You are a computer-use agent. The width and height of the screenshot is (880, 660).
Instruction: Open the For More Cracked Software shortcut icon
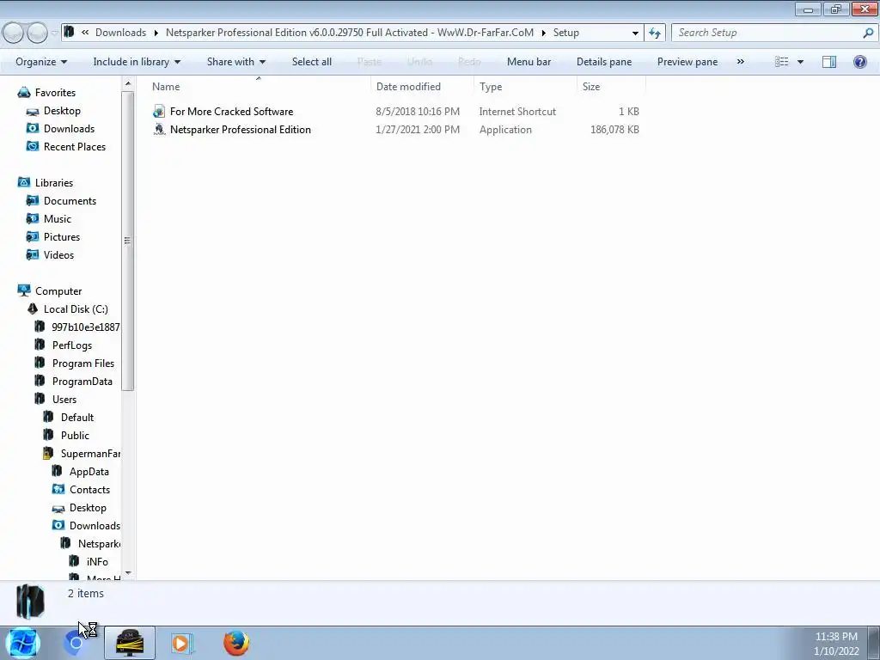pos(159,111)
